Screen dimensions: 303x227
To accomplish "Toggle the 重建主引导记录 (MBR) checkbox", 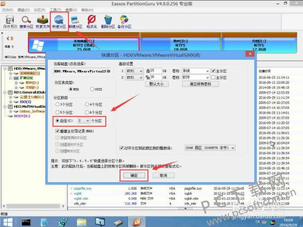I will click(x=57, y=131).
